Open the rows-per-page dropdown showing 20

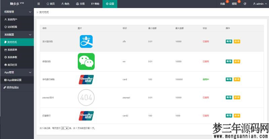coord(65,128)
